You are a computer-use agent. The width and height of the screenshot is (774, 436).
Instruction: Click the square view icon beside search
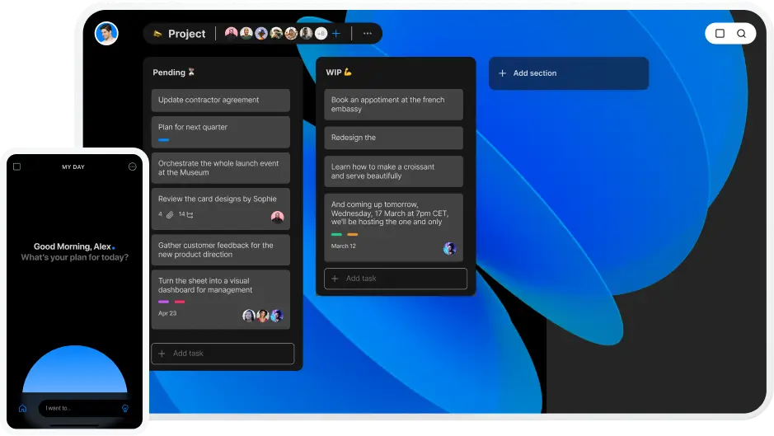coord(720,34)
